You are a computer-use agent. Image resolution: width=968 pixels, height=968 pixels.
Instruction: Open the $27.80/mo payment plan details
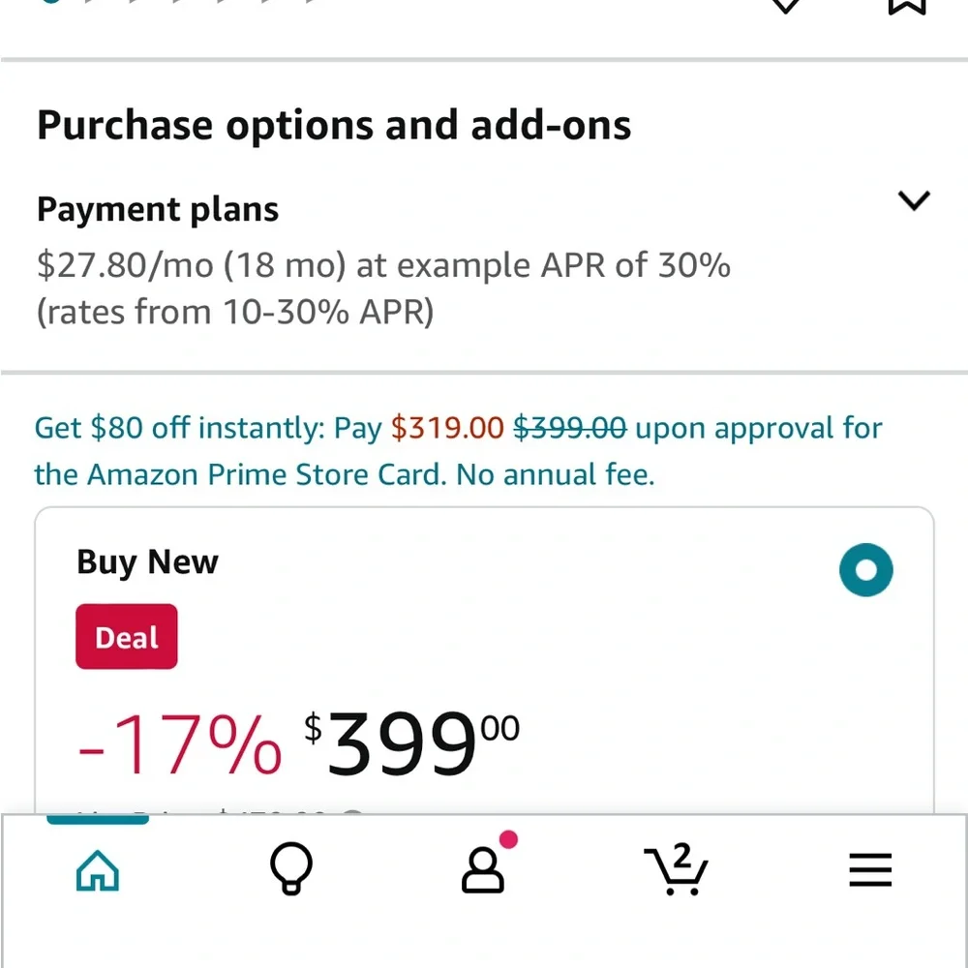[x=383, y=288]
